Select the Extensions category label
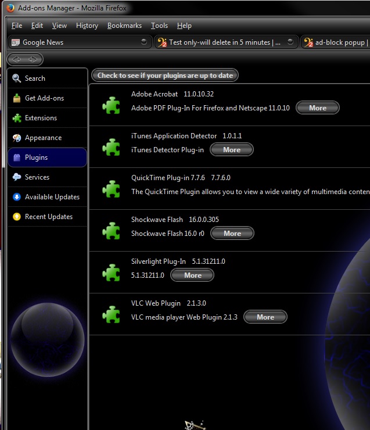 click(x=41, y=118)
